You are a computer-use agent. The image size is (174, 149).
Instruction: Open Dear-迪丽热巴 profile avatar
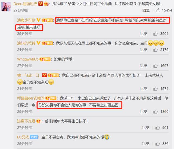[x=6, y=7]
